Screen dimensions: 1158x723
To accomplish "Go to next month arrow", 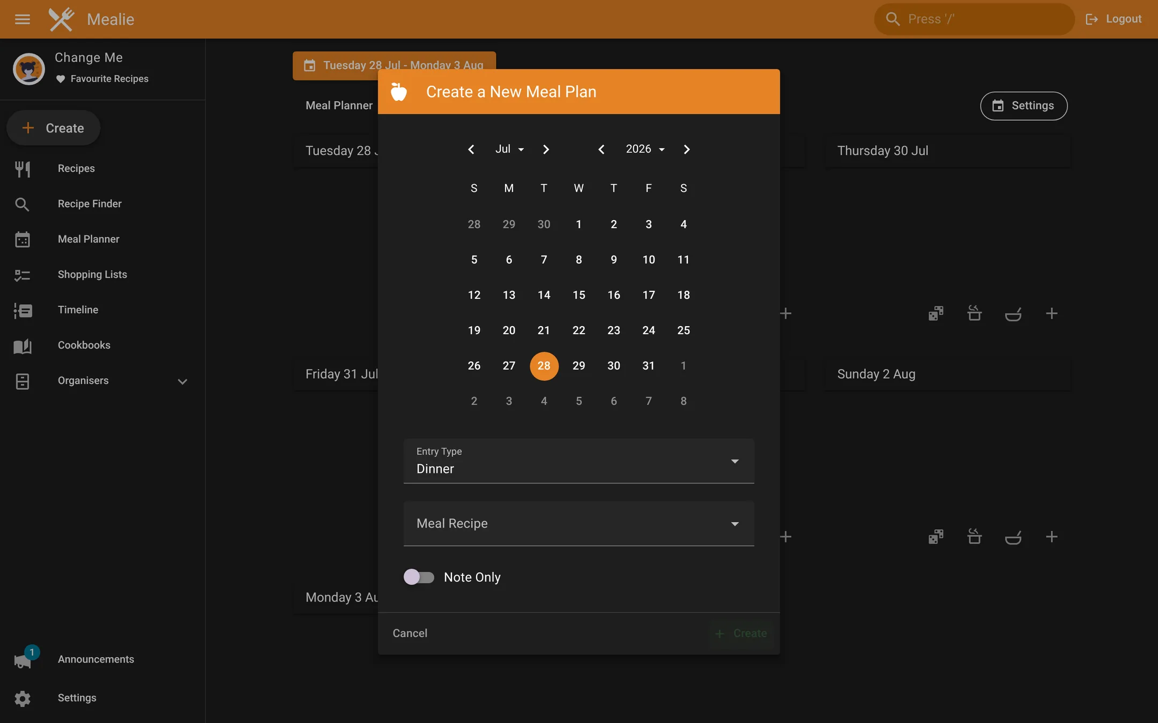I will (x=546, y=149).
